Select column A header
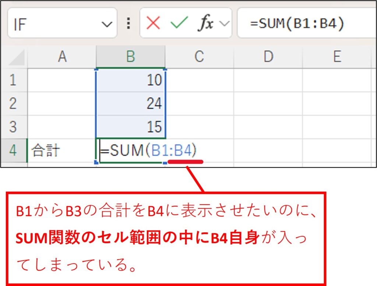The width and height of the screenshot is (377, 286). click(x=62, y=57)
